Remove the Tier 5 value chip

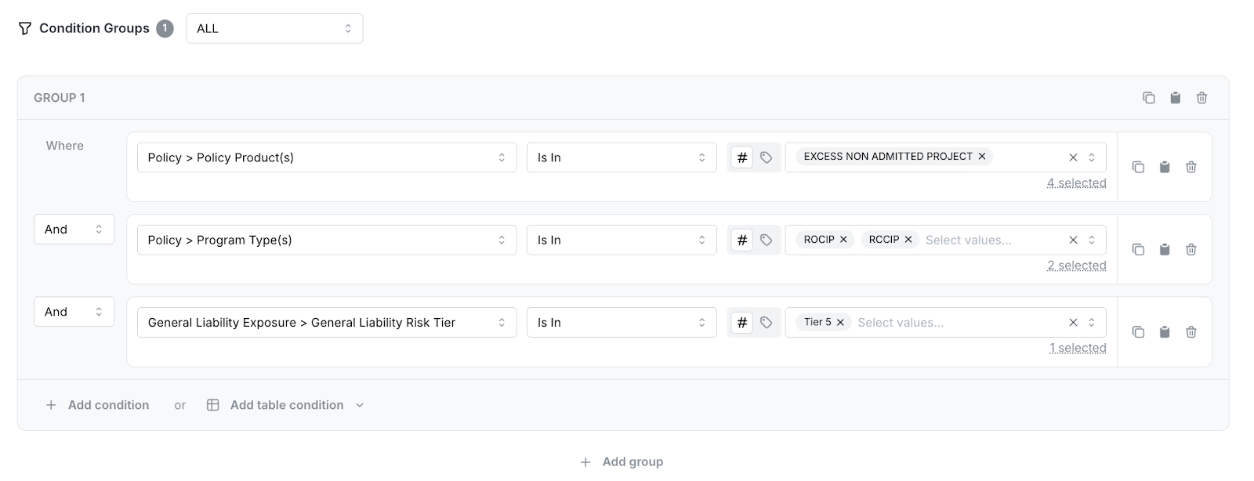click(840, 322)
